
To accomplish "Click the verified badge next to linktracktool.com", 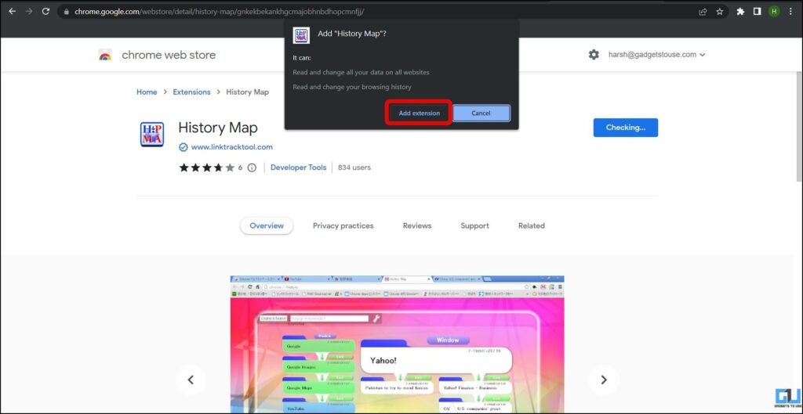I will (183, 147).
